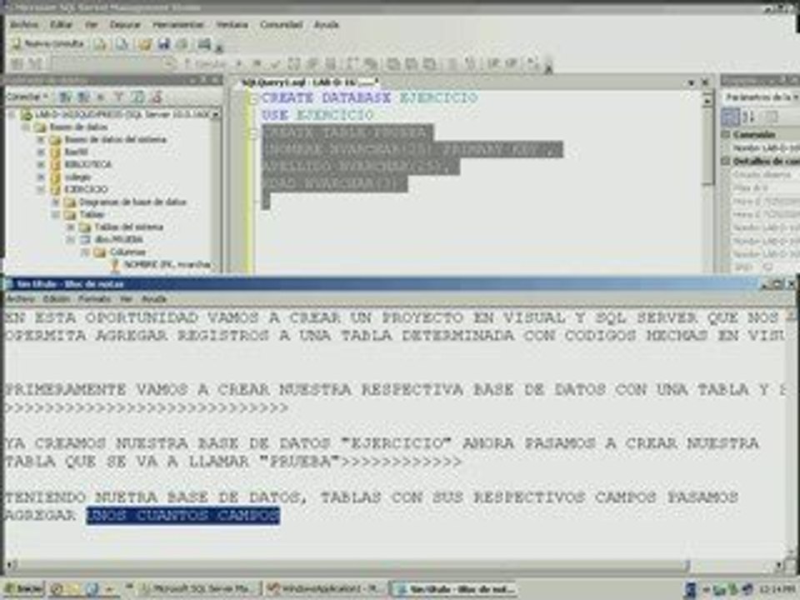Open the Depurar menu in Management Studio
The image size is (800, 600).
point(125,24)
